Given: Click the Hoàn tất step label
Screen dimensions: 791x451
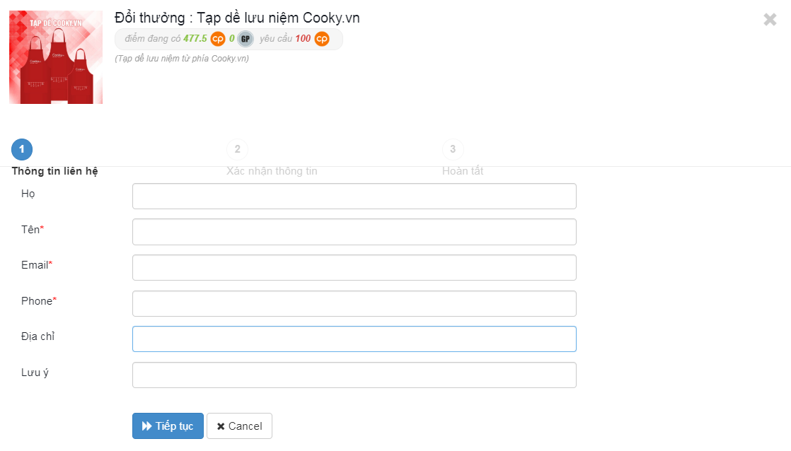Looking at the screenshot, I should (463, 171).
